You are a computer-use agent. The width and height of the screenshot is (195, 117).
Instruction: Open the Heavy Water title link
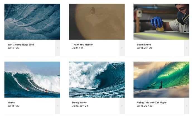point(79,103)
